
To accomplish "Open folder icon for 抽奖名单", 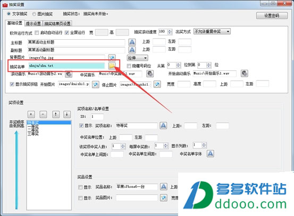I will [112, 66].
